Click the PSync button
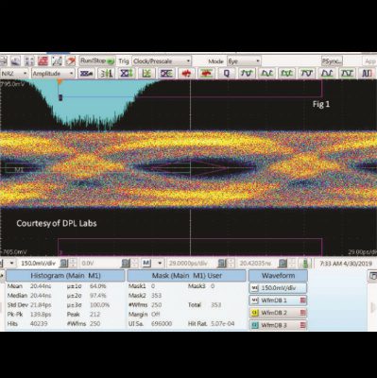This screenshot has height=378, width=377. [332, 61]
